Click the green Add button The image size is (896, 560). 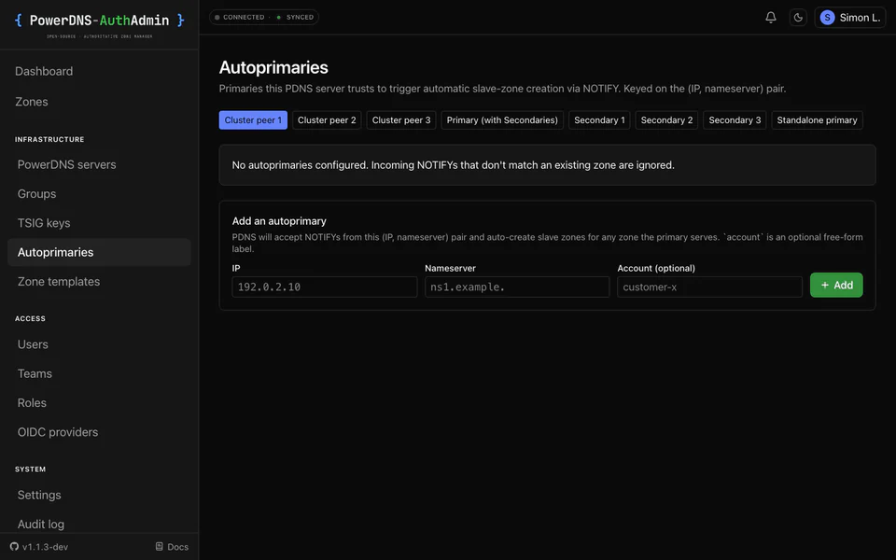pos(836,286)
